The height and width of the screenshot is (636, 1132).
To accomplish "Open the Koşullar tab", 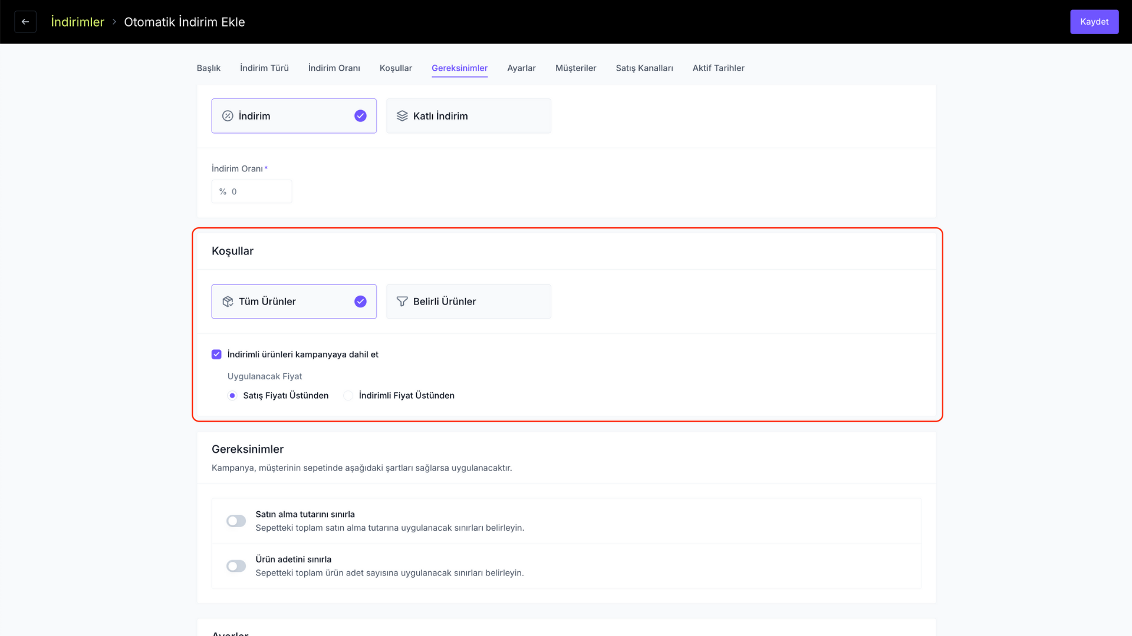I will 396,68.
